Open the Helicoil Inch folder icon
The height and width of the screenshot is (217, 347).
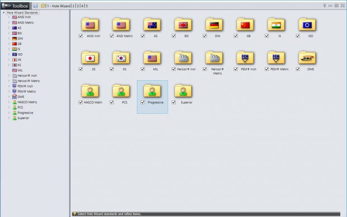pyautogui.click(x=183, y=58)
